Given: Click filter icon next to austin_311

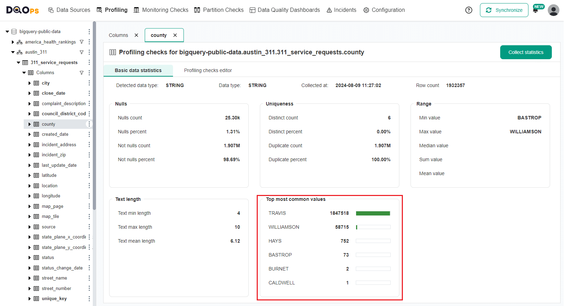Looking at the screenshot, I should (82, 52).
